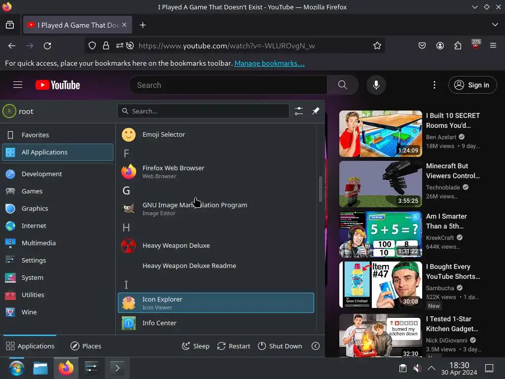
Task: Open Utilities category
Action: pyautogui.click(x=58, y=295)
